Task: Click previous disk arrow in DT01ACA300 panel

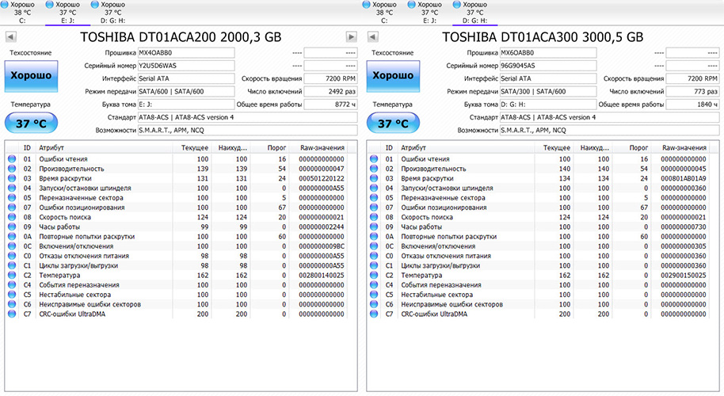Action: tap(373, 37)
